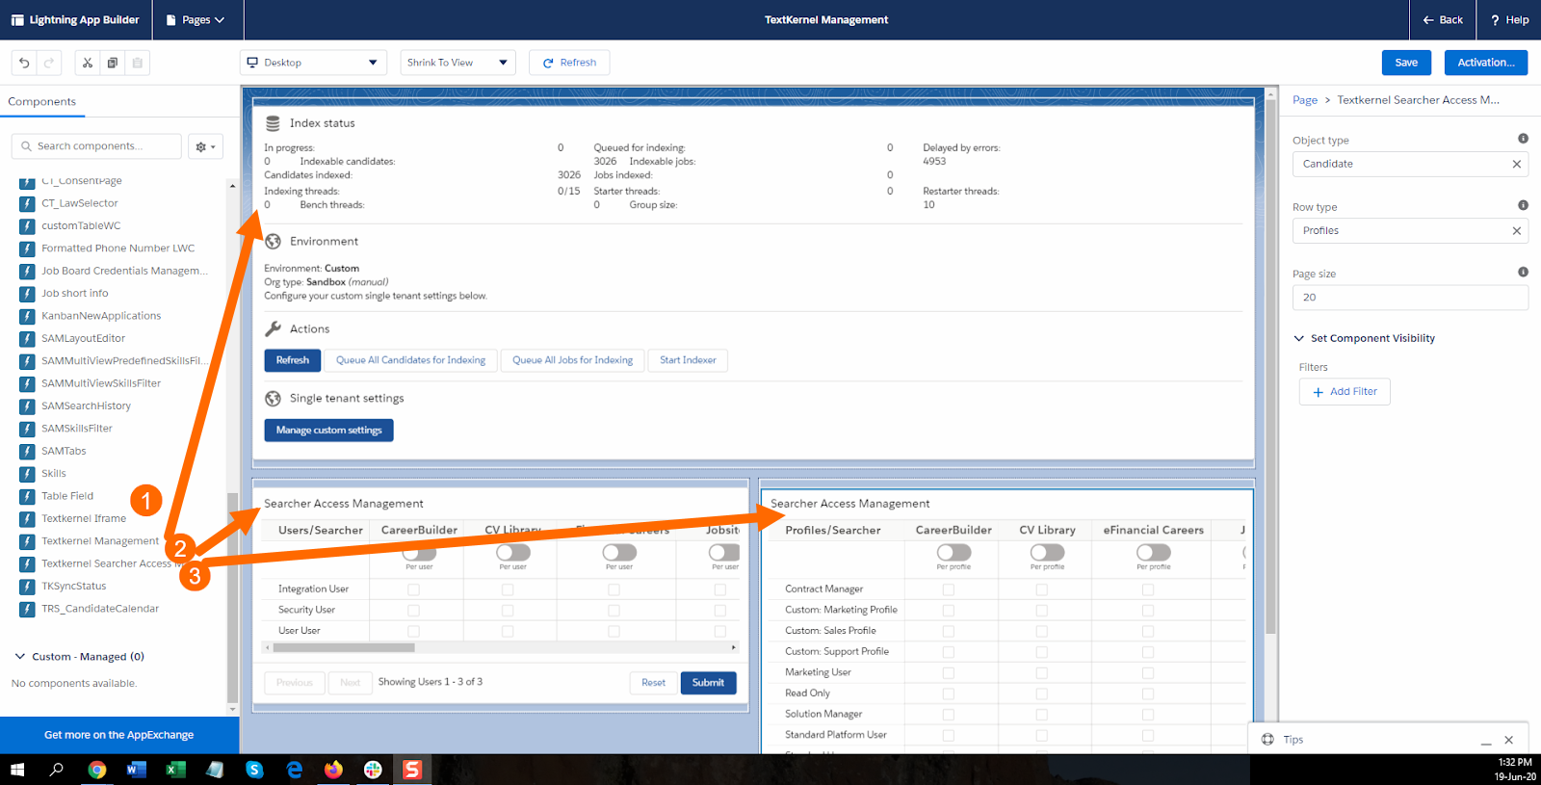The width and height of the screenshot is (1541, 785).
Task: Click the copy icon in toolbar
Action: (113, 63)
